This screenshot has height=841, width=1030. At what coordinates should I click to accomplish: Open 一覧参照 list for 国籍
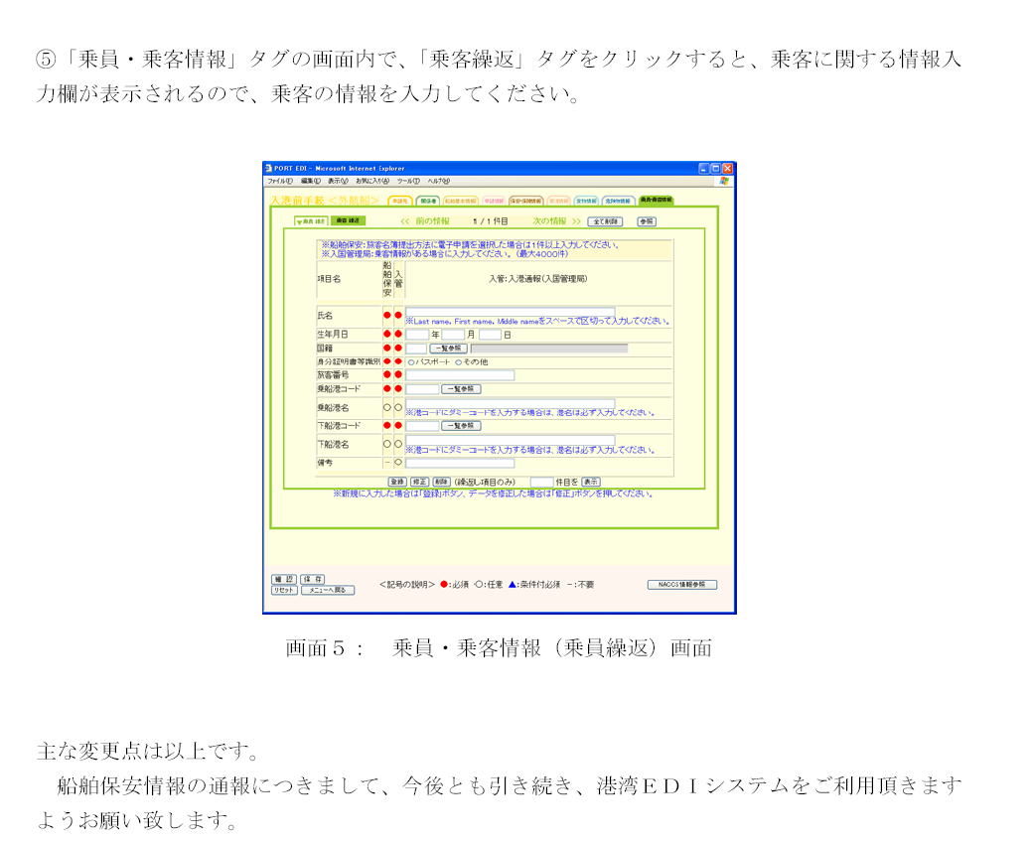[448, 349]
